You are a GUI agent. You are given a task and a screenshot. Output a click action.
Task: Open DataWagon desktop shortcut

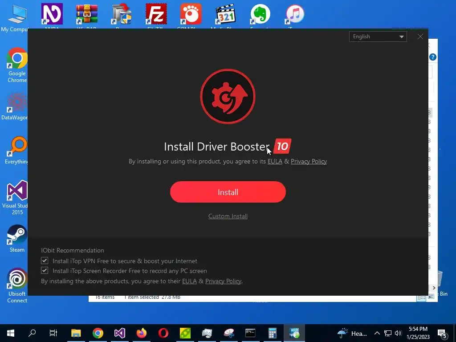(15, 106)
